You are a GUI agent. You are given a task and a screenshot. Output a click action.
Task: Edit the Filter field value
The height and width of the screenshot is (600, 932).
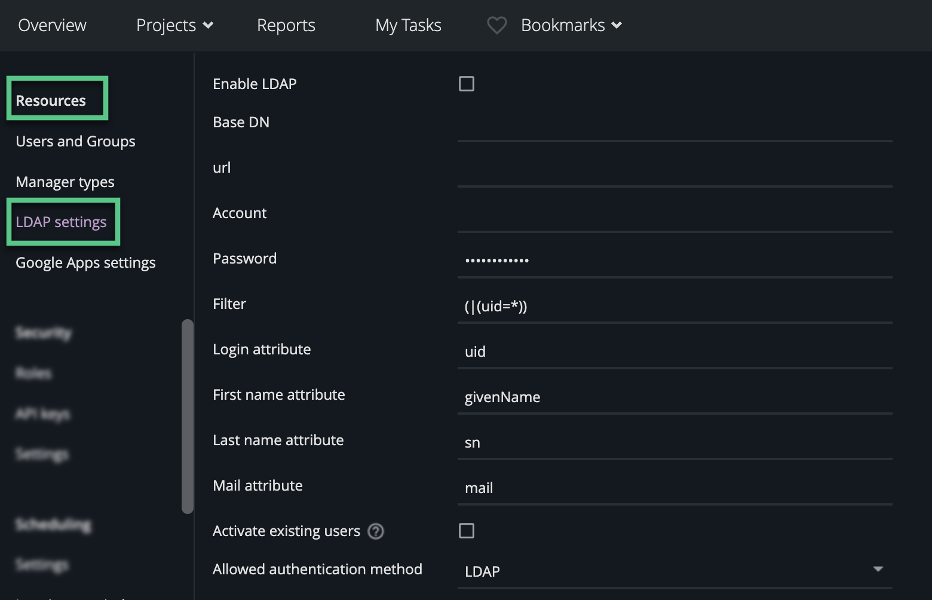coord(674,306)
